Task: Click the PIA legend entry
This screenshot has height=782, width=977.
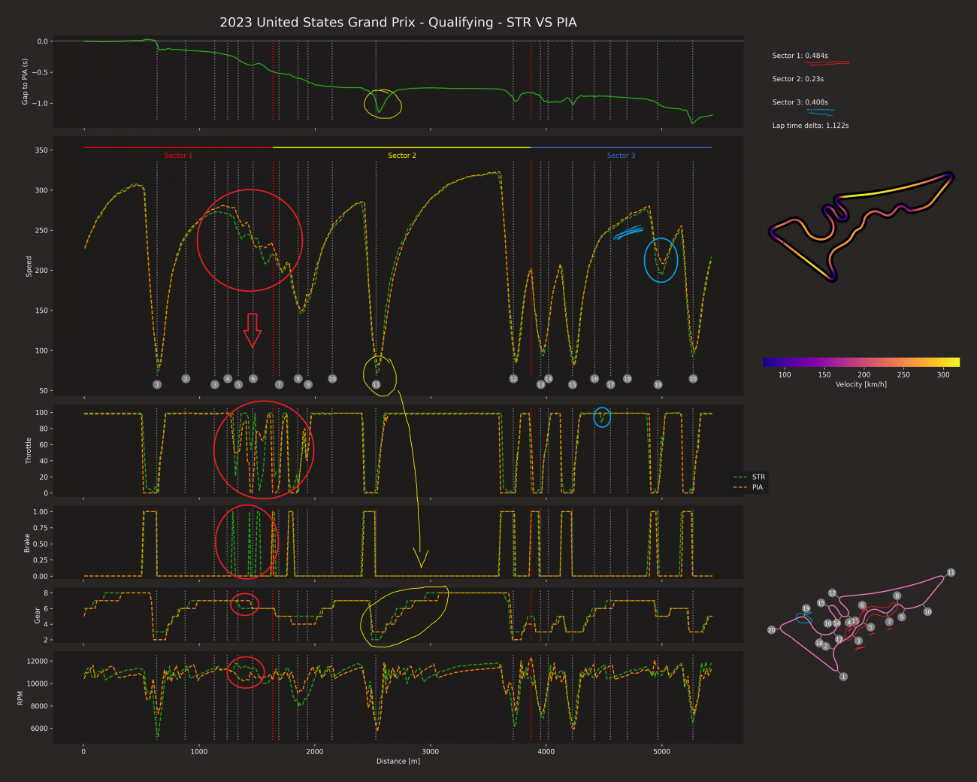Action: tap(749, 487)
